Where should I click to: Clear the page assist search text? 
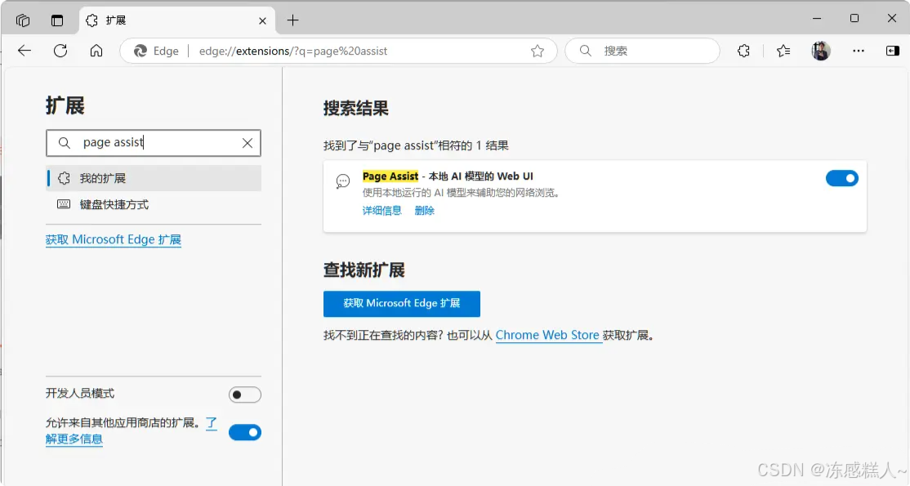tap(248, 143)
